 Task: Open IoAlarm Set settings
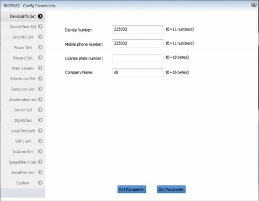click(x=23, y=152)
